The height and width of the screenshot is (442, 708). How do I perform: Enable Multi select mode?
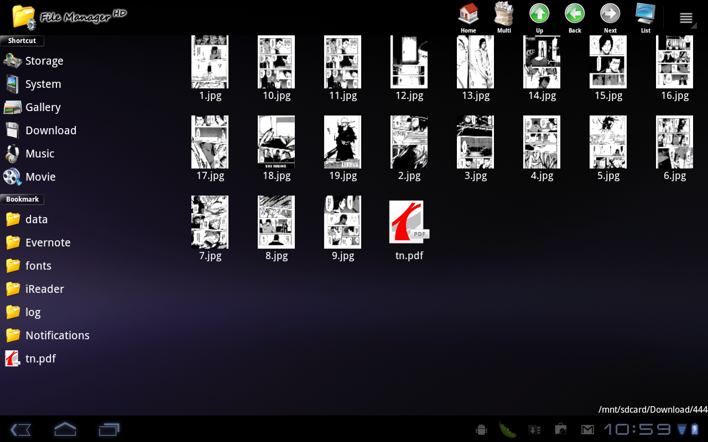click(504, 17)
